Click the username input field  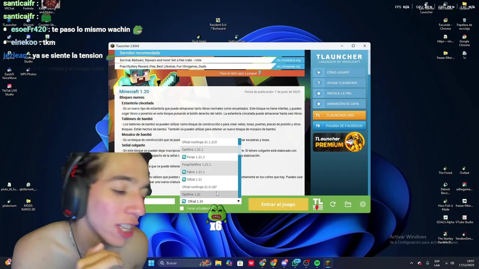pos(159,201)
